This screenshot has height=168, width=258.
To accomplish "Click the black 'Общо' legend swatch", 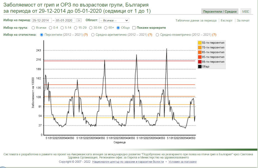I will tap(200, 67).
